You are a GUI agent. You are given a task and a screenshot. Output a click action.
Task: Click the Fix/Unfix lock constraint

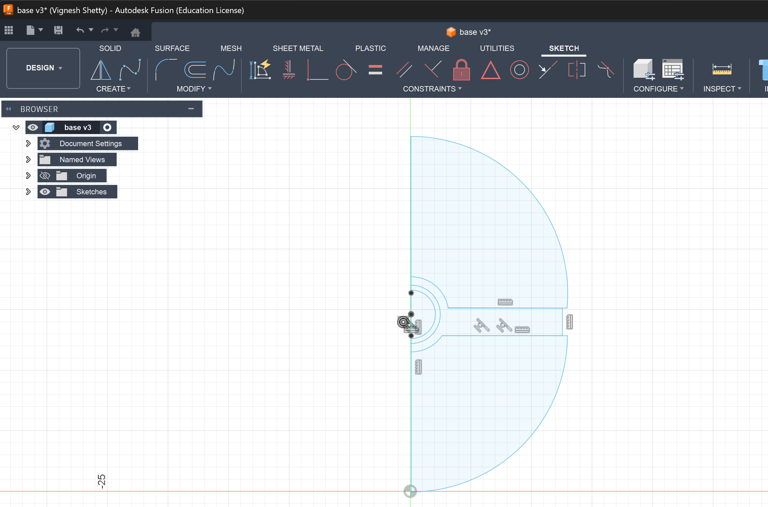pos(461,70)
